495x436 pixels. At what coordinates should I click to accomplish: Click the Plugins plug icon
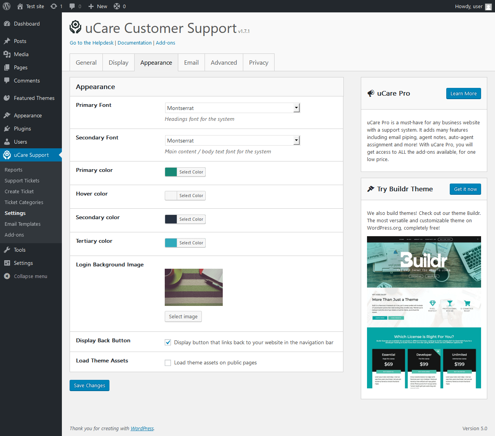point(7,129)
